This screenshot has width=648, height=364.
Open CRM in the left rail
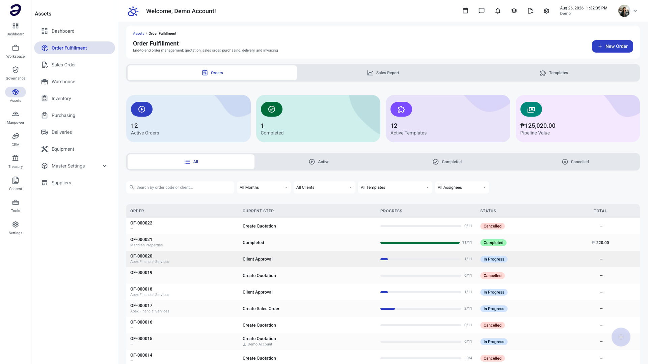point(16,140)
